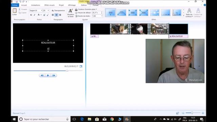This screenshot has width=217, height=122.
Task: Select the seventh text effect thumbnail
Action: (177, 13)
